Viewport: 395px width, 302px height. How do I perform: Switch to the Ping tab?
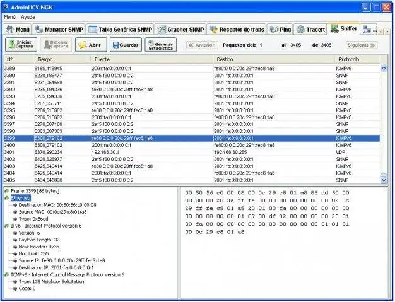280,30
